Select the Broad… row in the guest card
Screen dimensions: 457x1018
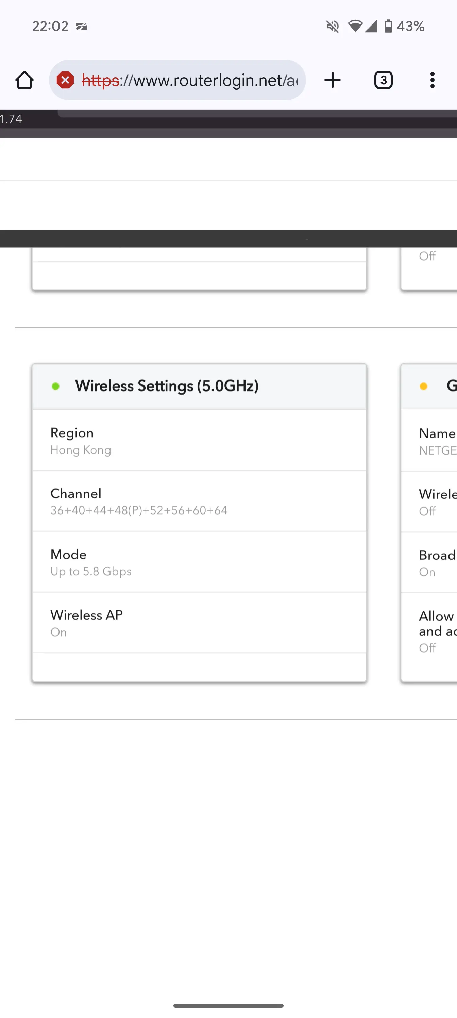[x=429, y=563]
